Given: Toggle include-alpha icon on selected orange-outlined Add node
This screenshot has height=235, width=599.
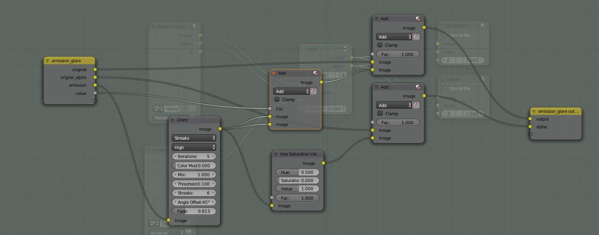Looking at the screenshot, I should (313, 91).
